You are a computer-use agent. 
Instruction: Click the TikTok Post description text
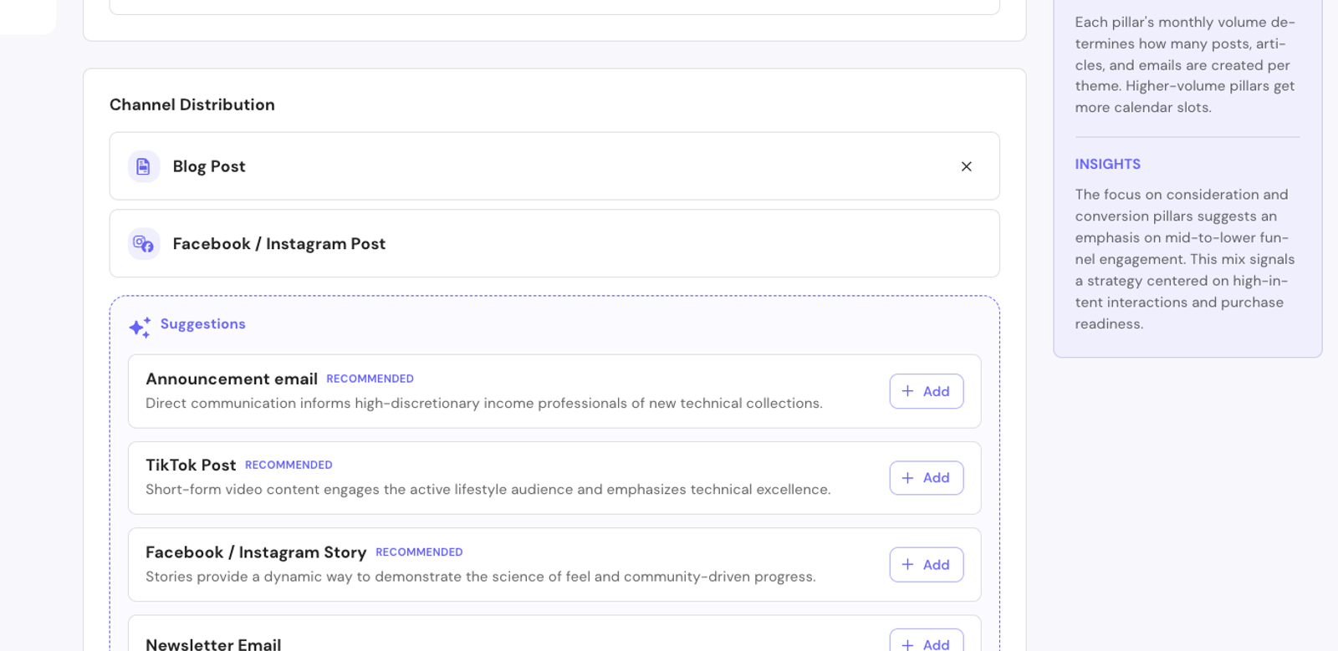pyautogui.click(x=488, y=490)
